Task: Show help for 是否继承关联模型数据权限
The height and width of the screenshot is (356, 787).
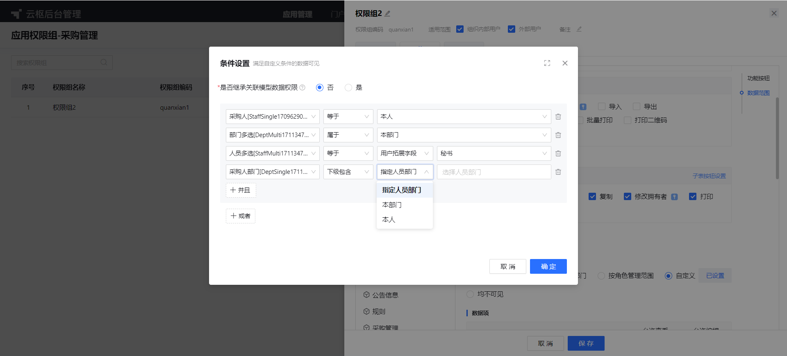Action: [x=303, y=88]
